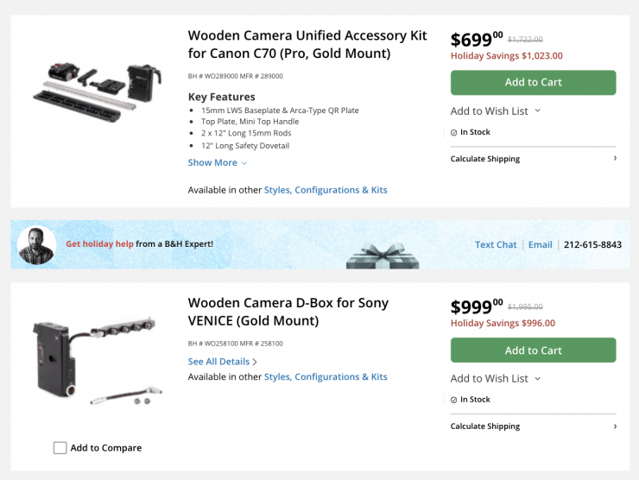Click the holiday gift box icon

coord(382,256)
